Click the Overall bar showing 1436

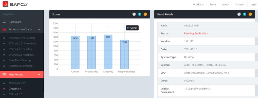[x=75, y=52]
